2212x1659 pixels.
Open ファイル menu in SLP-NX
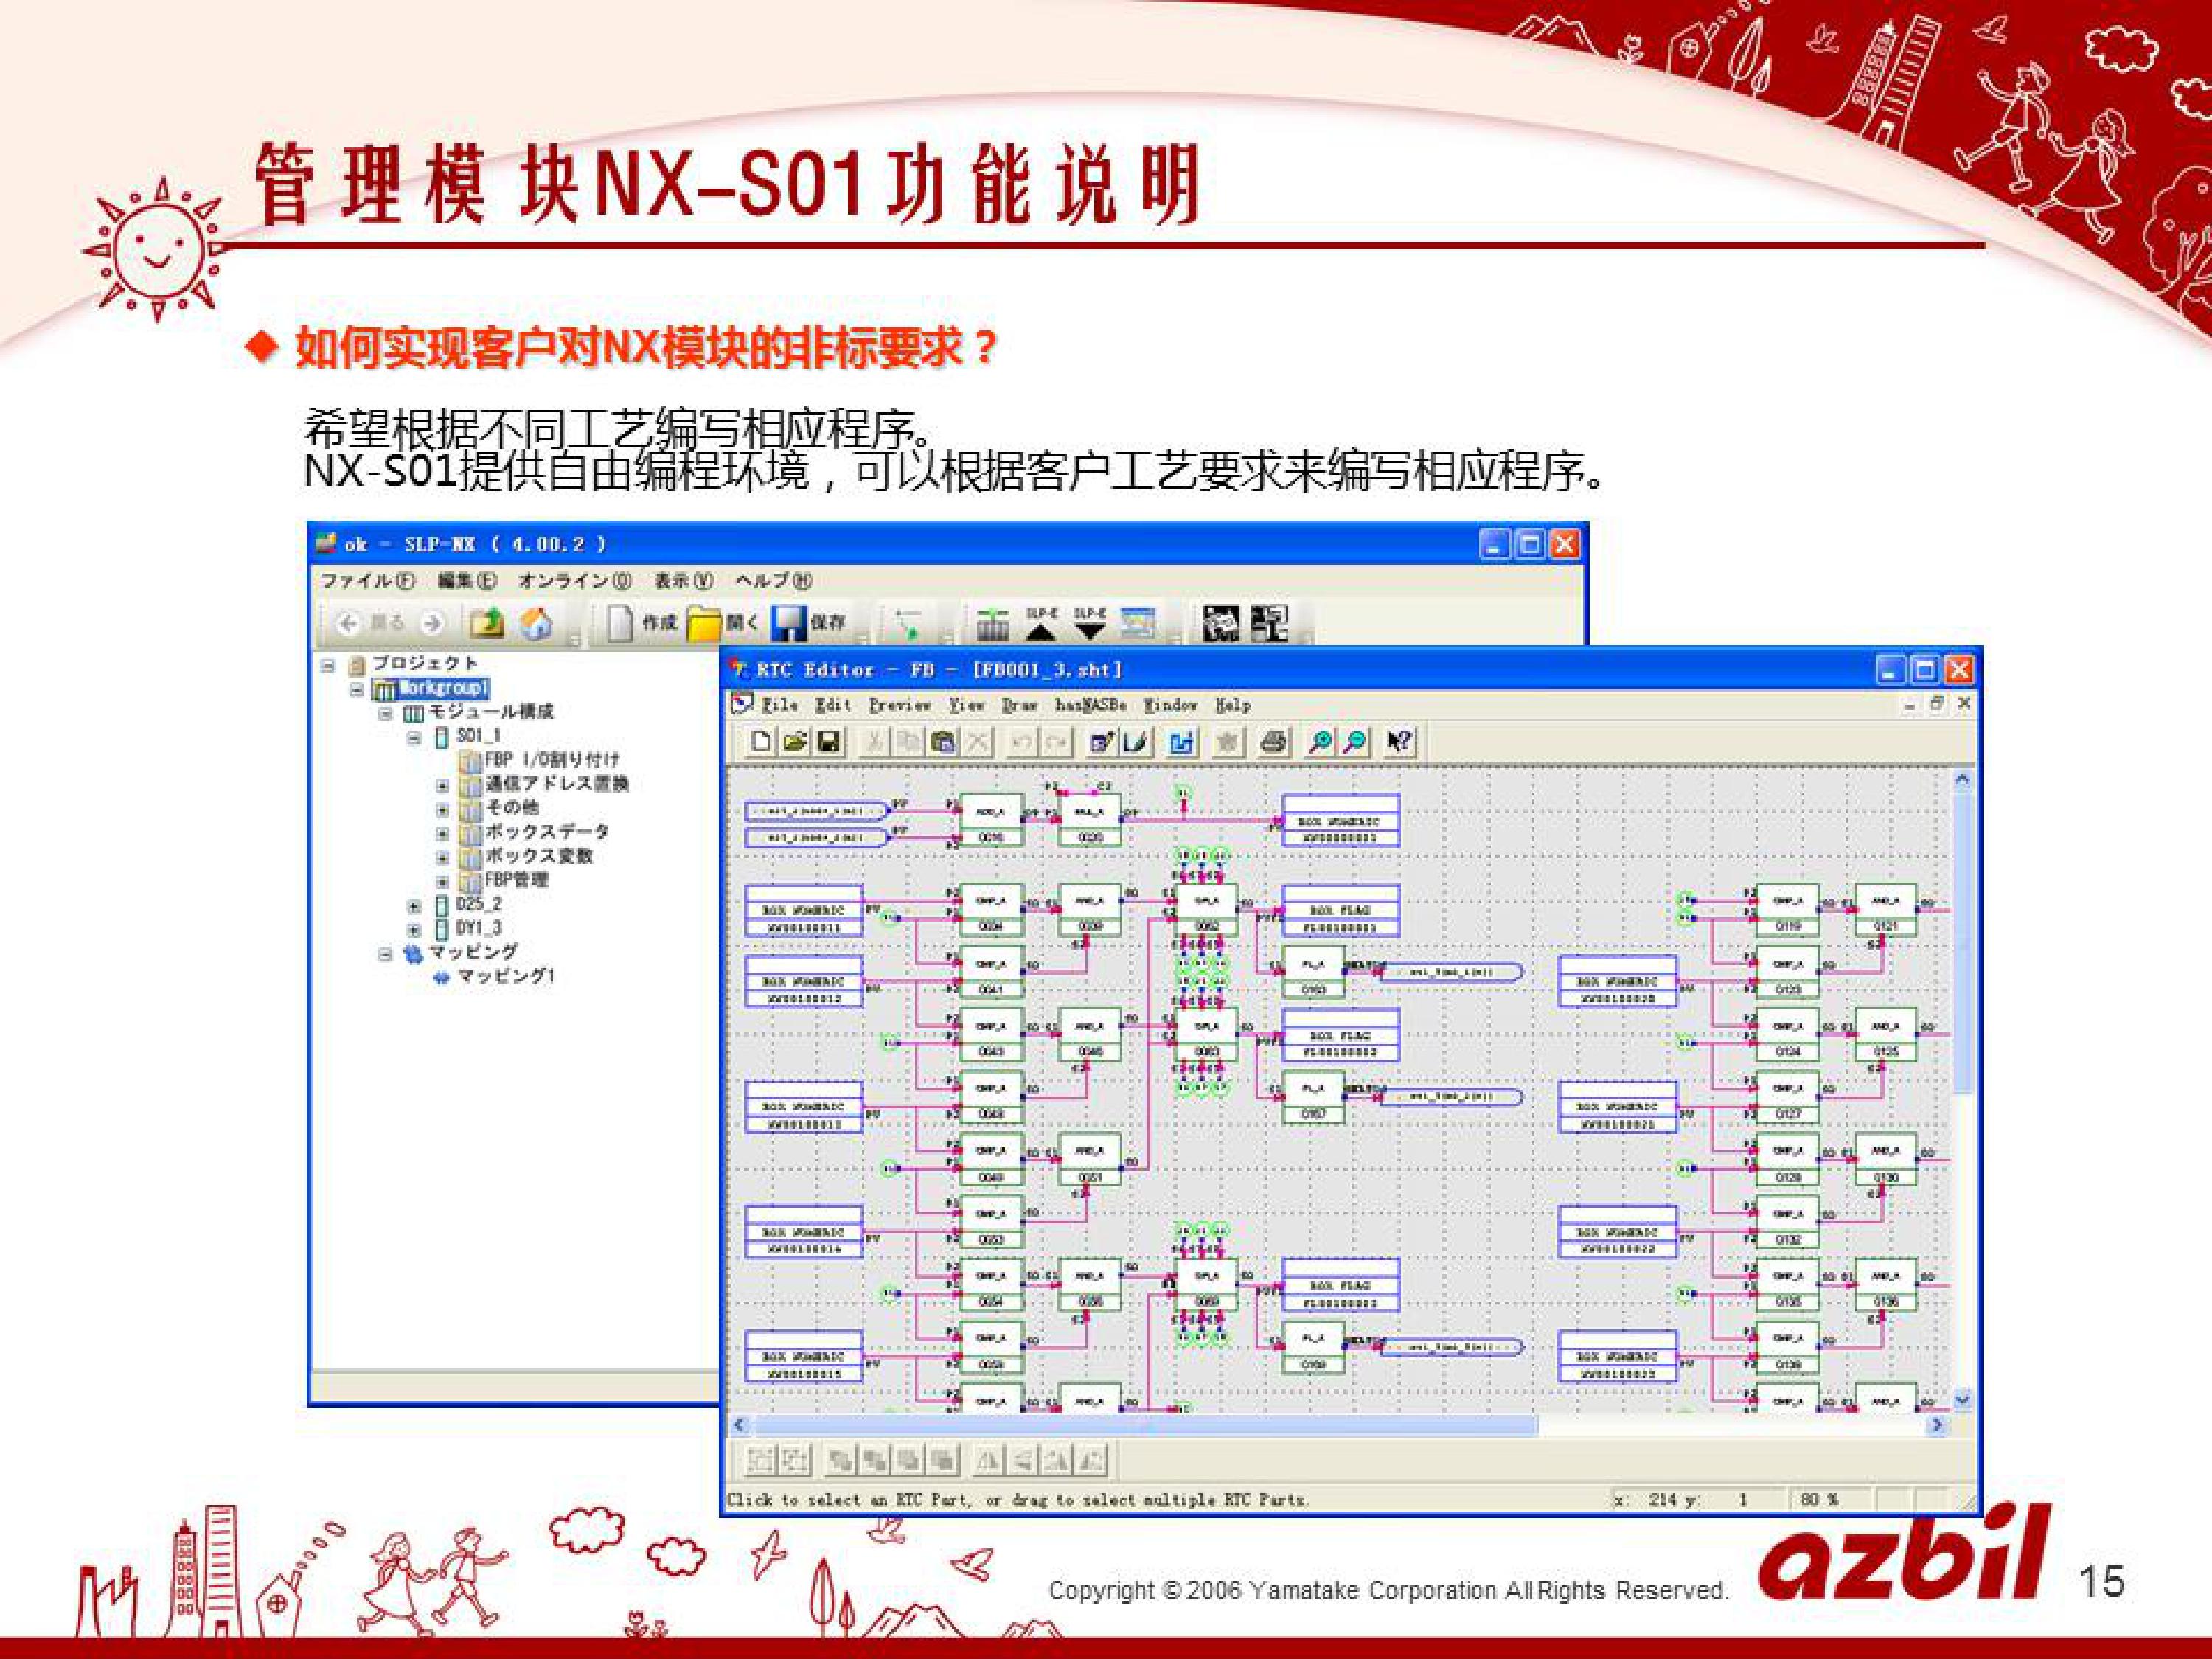click(368, 580)
